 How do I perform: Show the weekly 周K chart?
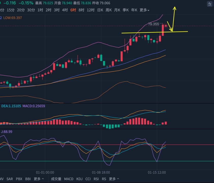[x=109, y=10]
